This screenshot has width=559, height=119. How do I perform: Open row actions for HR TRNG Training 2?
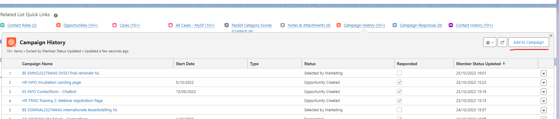click(x=544, y=101)
